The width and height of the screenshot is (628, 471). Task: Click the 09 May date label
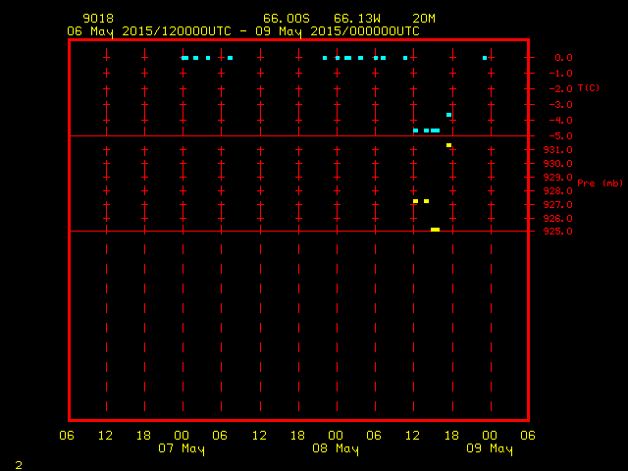[489, 449]
